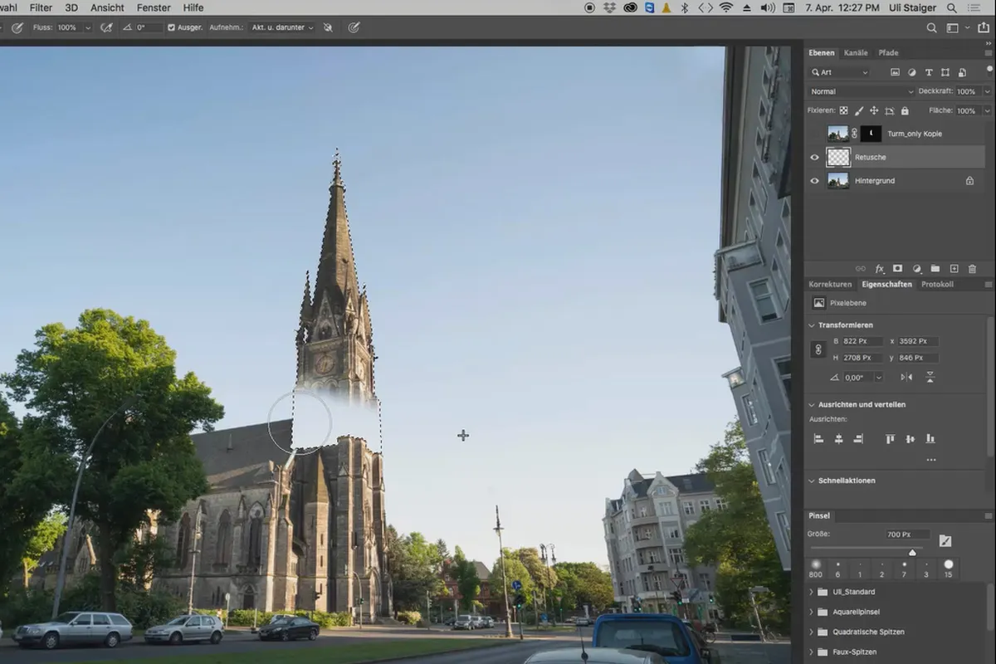Lock layer position move icon

[x=874, y=110]
